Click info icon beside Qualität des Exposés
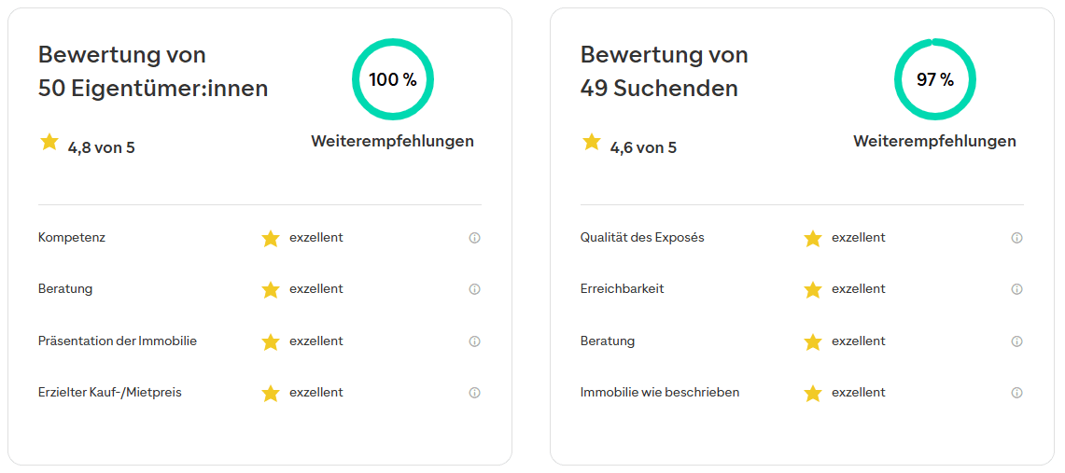The width and height of the screenshot is (1065, 473). tap(1016, 238)
